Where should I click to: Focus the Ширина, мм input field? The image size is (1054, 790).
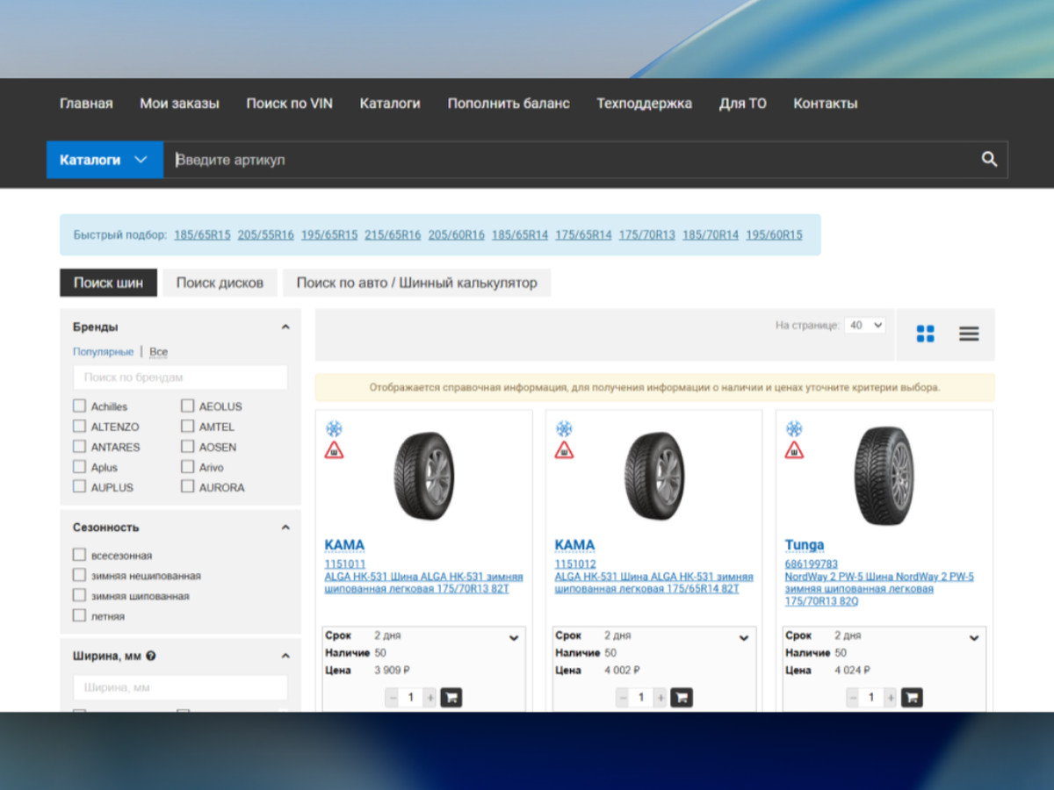tap(180, 687)
